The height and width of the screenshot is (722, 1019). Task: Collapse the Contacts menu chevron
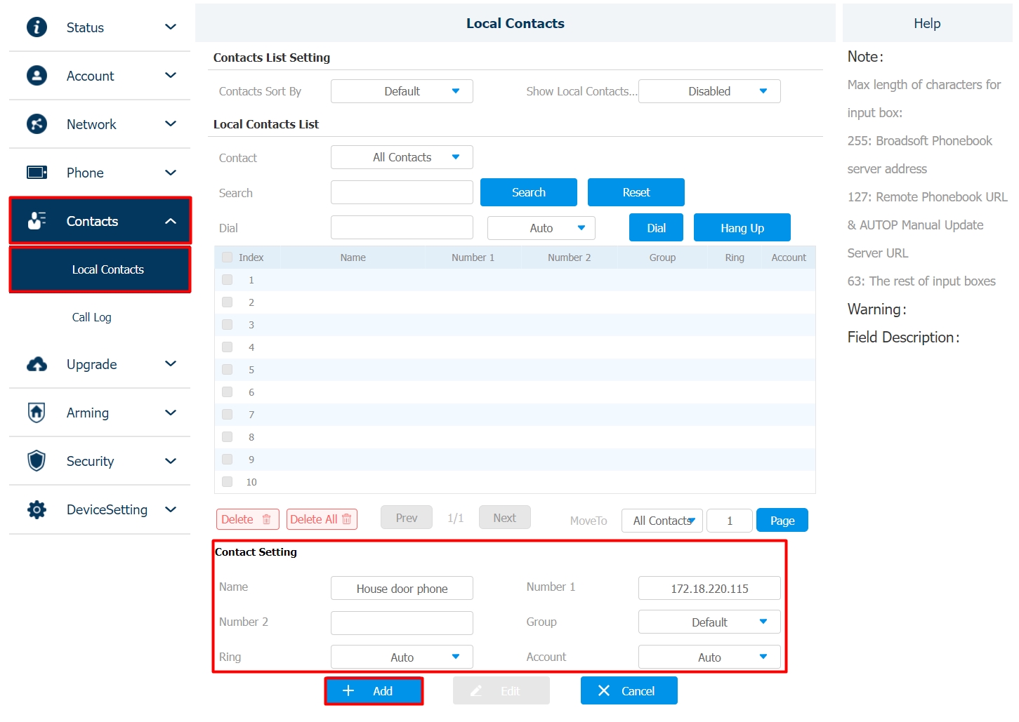coord(170,221)
